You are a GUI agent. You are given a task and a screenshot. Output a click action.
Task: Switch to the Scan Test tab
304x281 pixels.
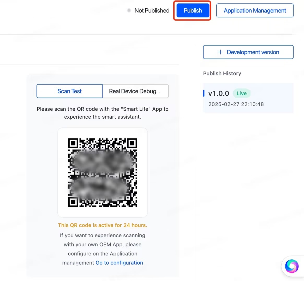coord(69,91)
